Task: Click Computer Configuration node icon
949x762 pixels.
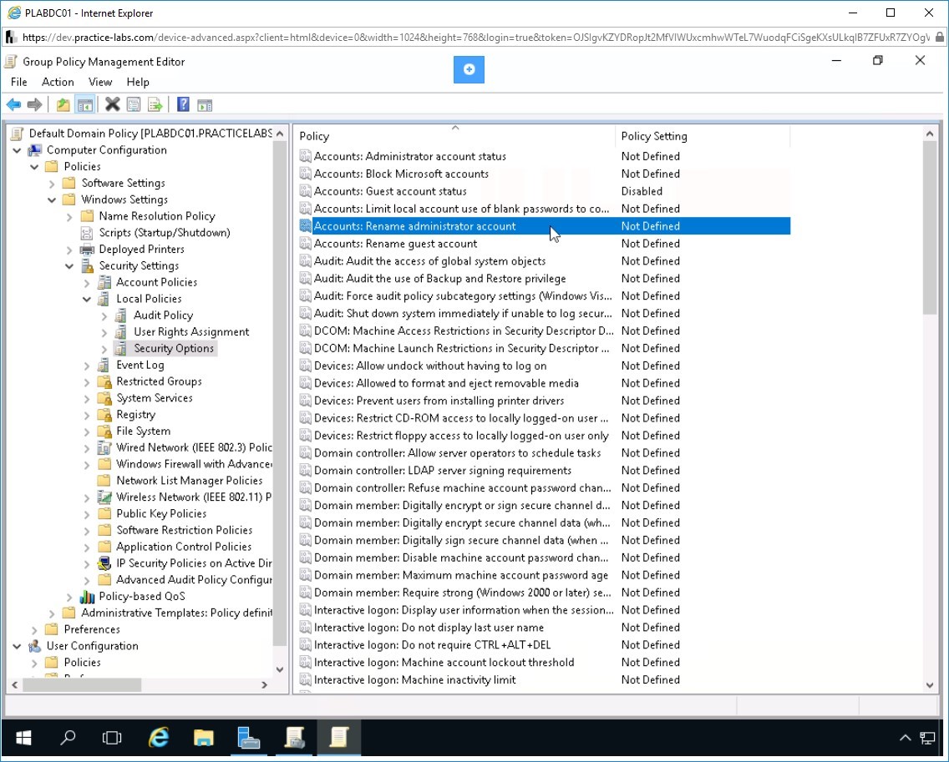Action: pyautogui.click(x=35, y=150)
